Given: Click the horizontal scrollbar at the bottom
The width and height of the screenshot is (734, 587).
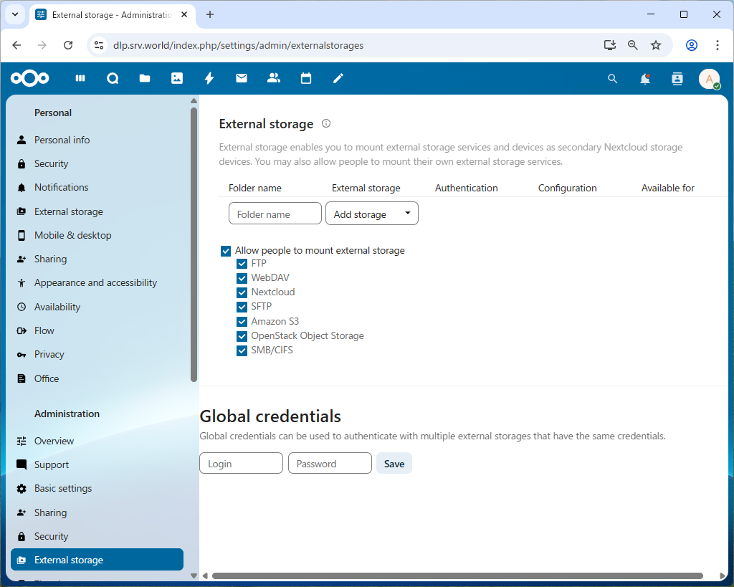Looking at the screenshot, I should tap(457, 576).
